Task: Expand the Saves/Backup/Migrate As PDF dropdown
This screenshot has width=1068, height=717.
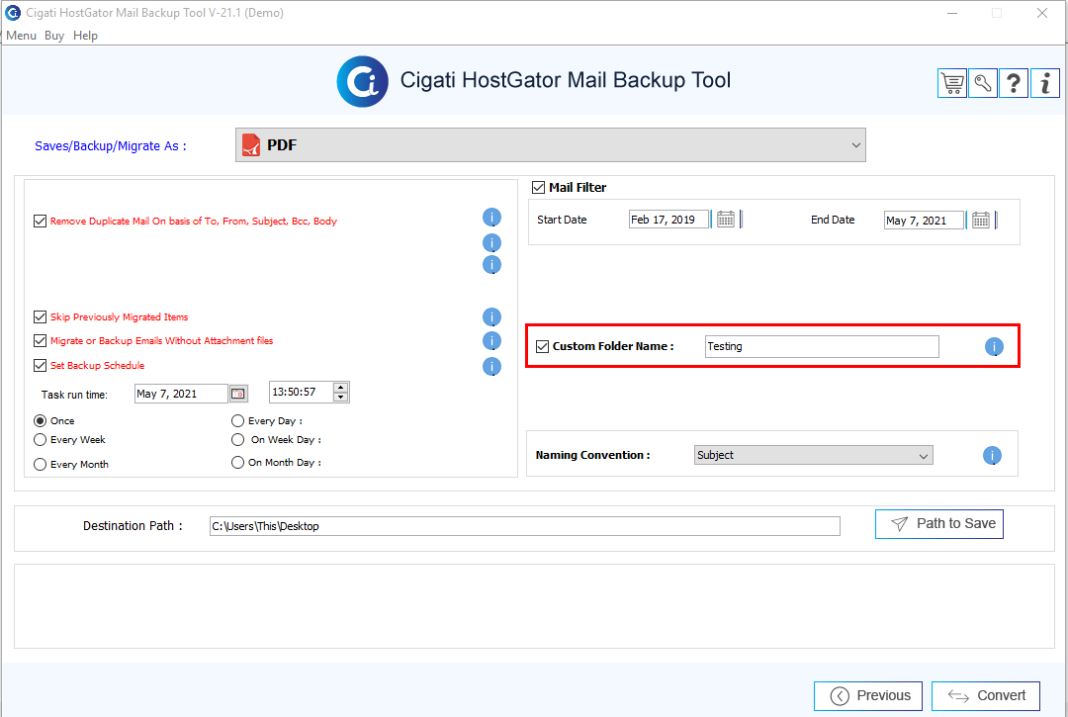Action: tap(551, 145)
